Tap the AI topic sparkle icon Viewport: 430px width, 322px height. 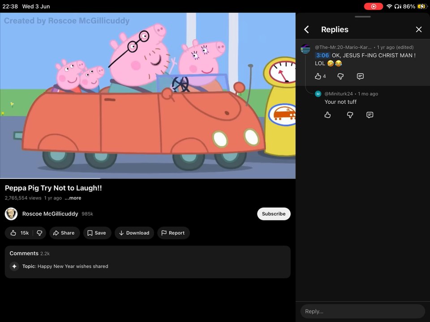tap(14, 267)
